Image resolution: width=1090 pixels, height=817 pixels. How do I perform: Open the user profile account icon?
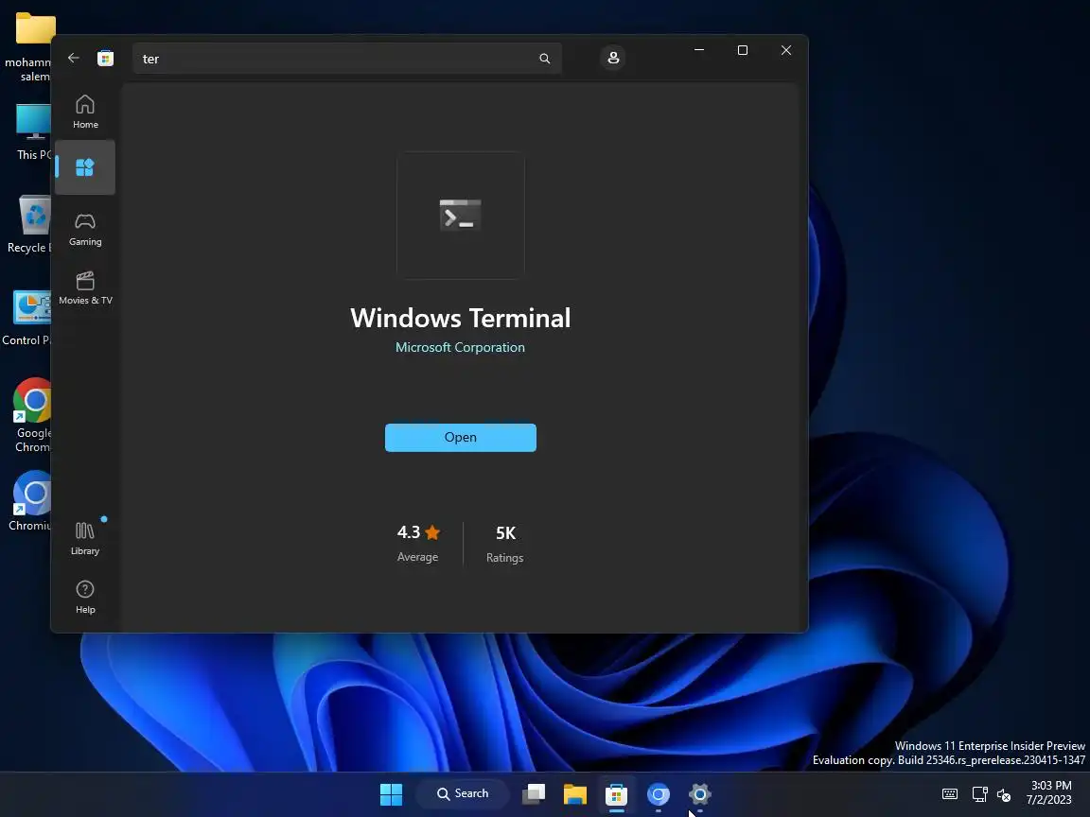(613, 59)
